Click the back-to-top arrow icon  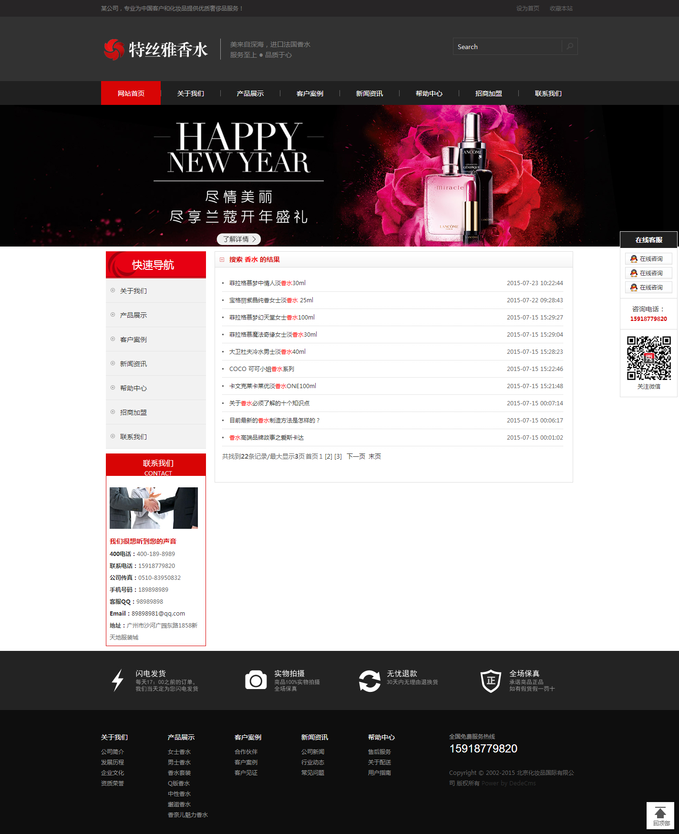(x=660, y=813)
